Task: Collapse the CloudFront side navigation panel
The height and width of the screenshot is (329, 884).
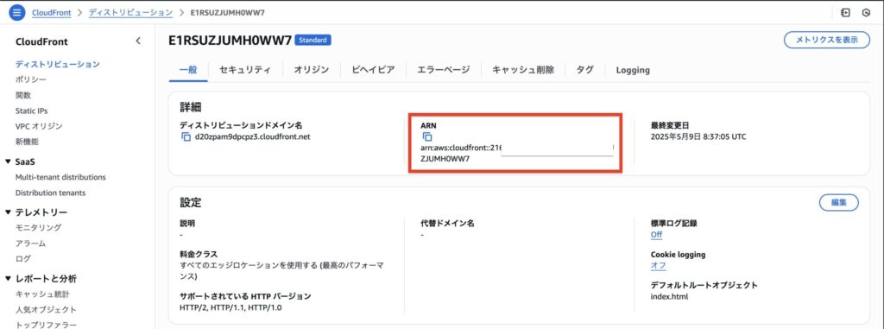Action: pyautogui.click(x=138, y=41)
